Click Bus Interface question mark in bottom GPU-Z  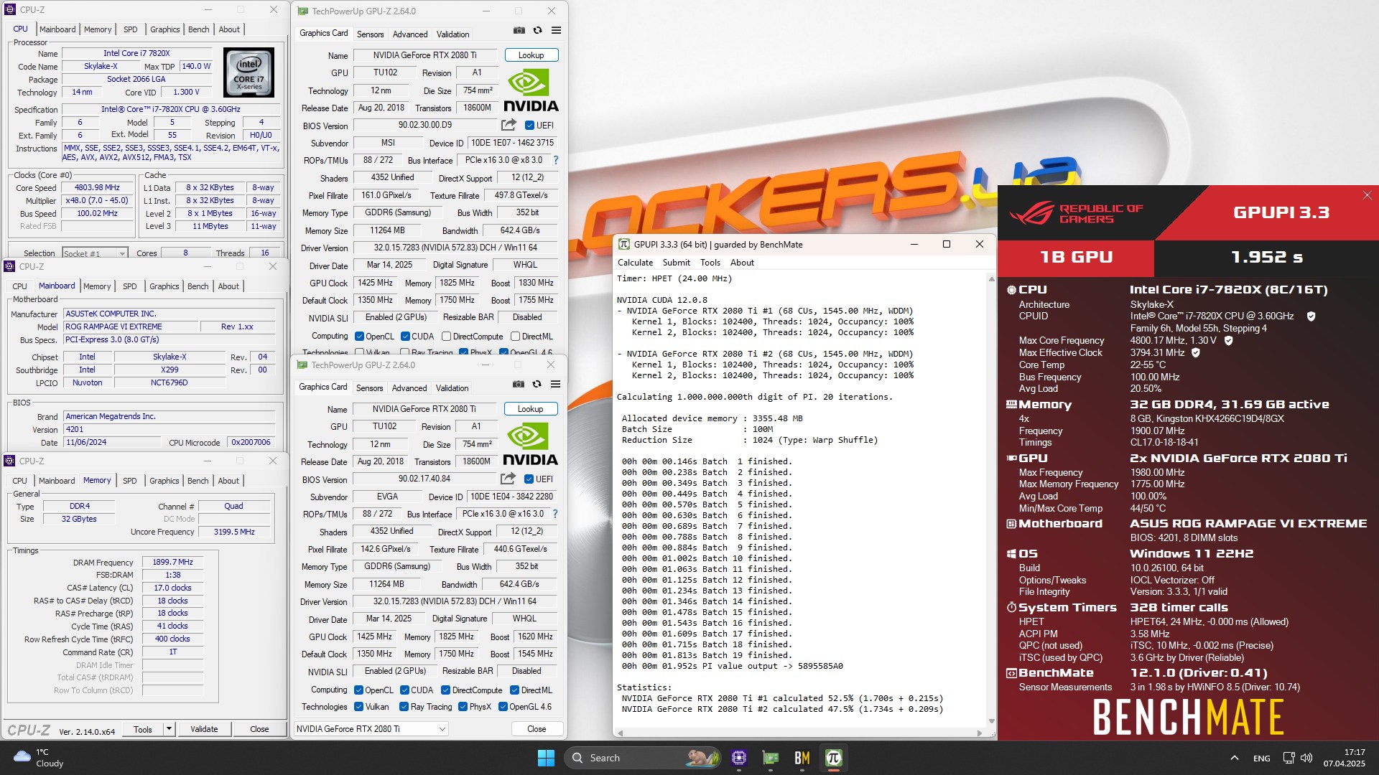(x=554, y=514)
